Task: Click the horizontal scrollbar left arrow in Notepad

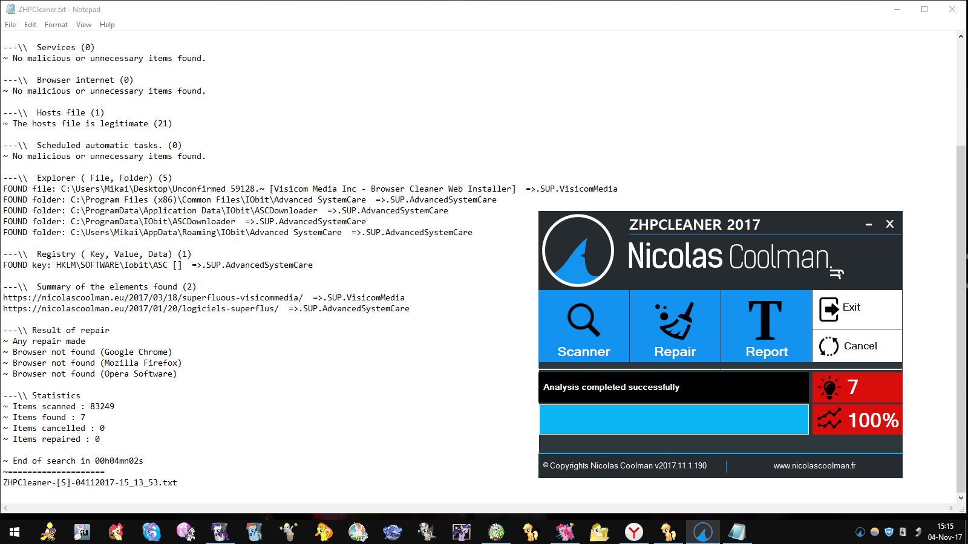Action: [x=5, y=508]
